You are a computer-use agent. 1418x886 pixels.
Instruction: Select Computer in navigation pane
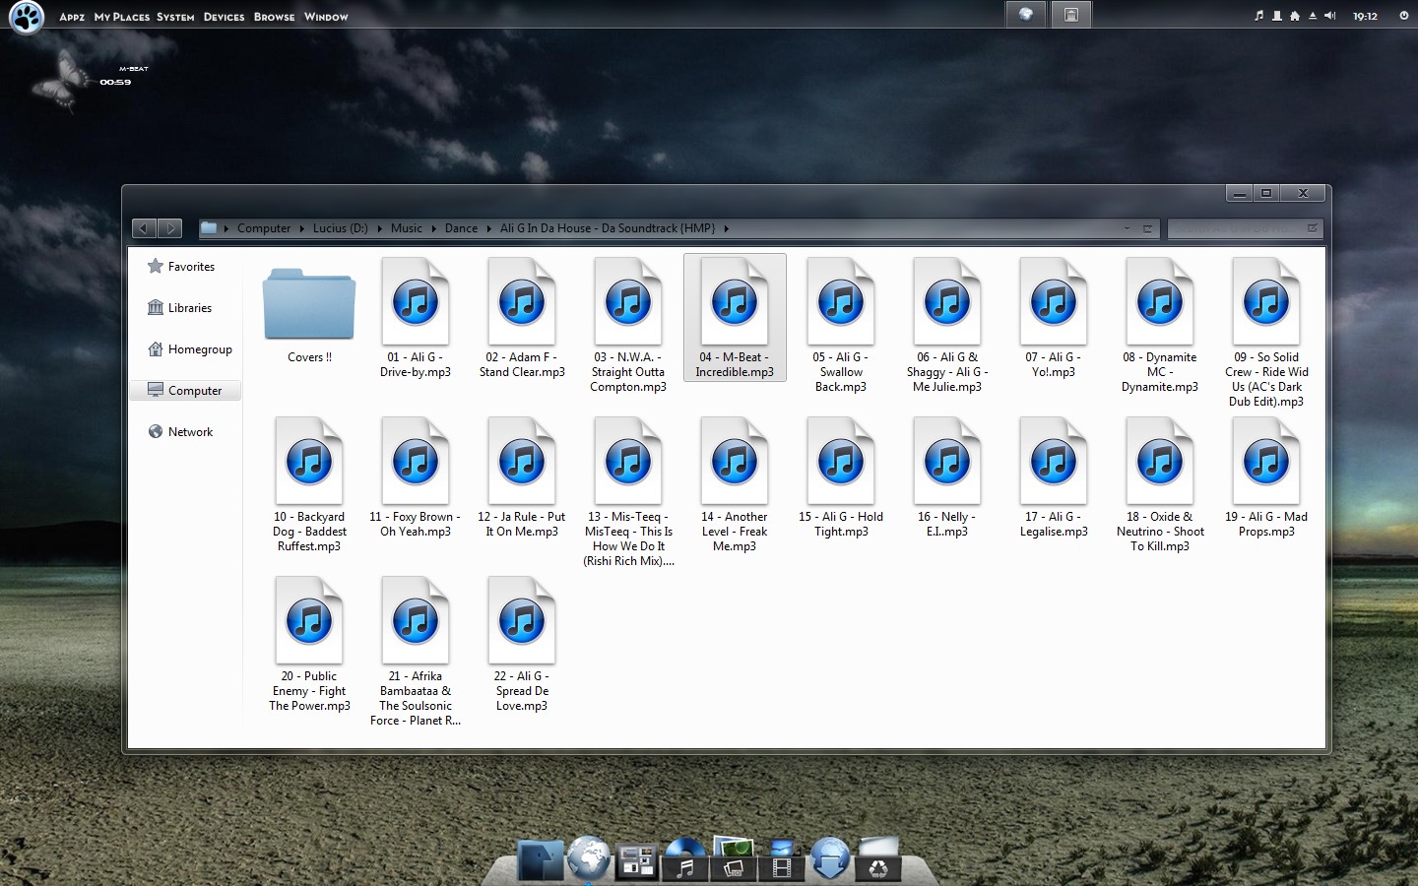[186, 391]
